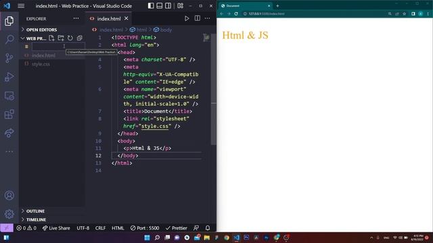Close the Document browser tab
The height and width of the screenshot is (243, 433).
tap(269, 6)
